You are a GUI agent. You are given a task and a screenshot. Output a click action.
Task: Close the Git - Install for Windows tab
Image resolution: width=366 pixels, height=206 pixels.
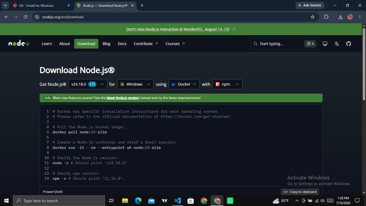pos(69,5)
